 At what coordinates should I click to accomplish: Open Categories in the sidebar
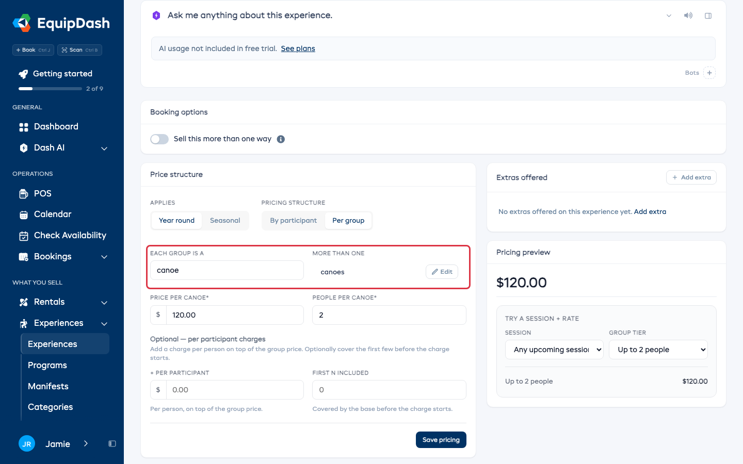pos(50,407)
